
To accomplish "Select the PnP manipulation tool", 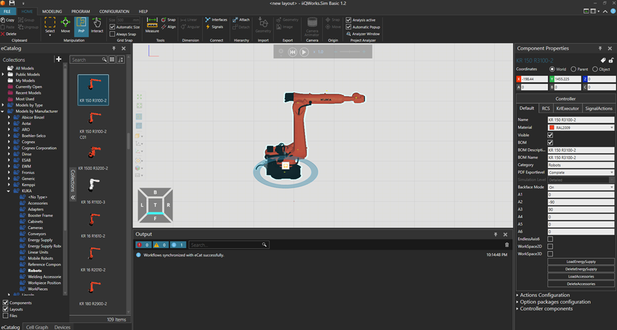I will click(81, 26).
